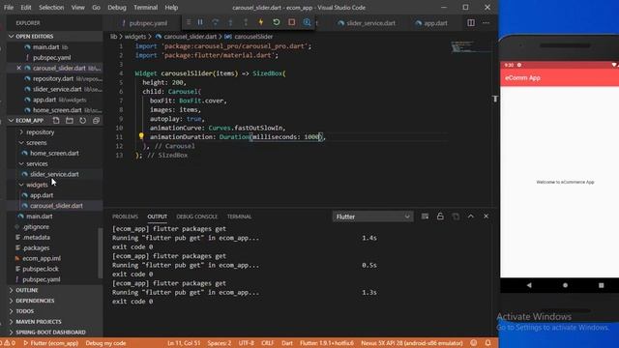Pause the debug session
This screenshot has height=348, width=619.
point(200,22)
